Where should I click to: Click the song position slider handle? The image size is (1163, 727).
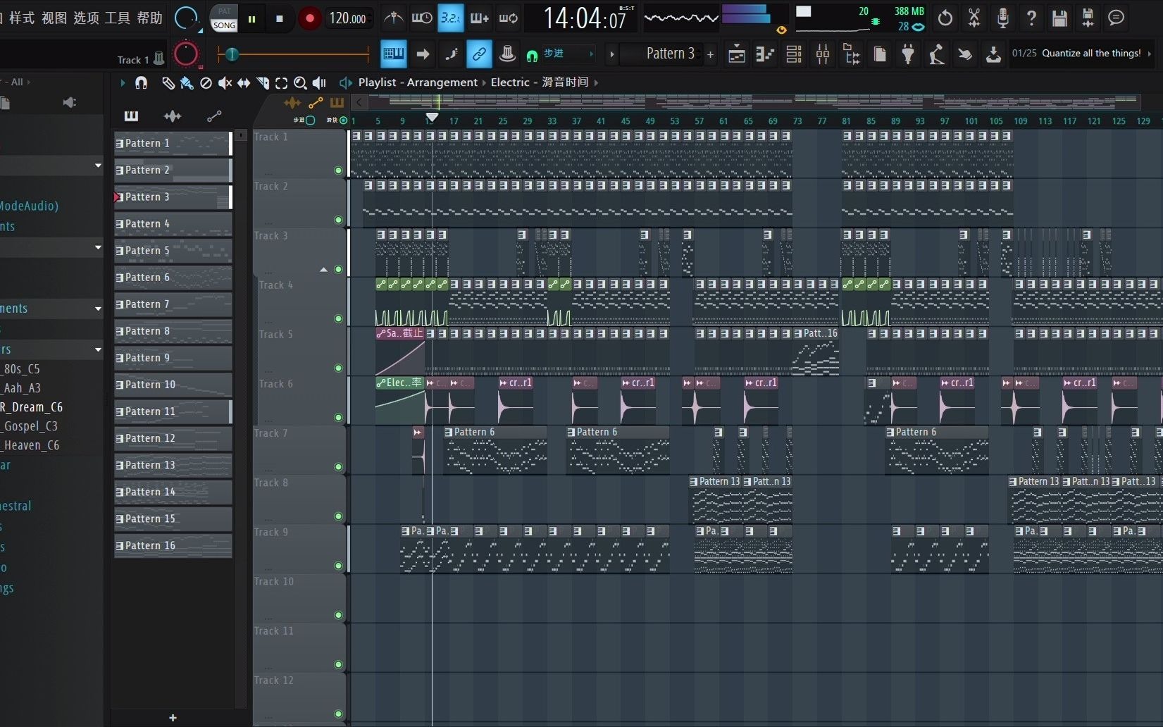click(x=232, y=54)
